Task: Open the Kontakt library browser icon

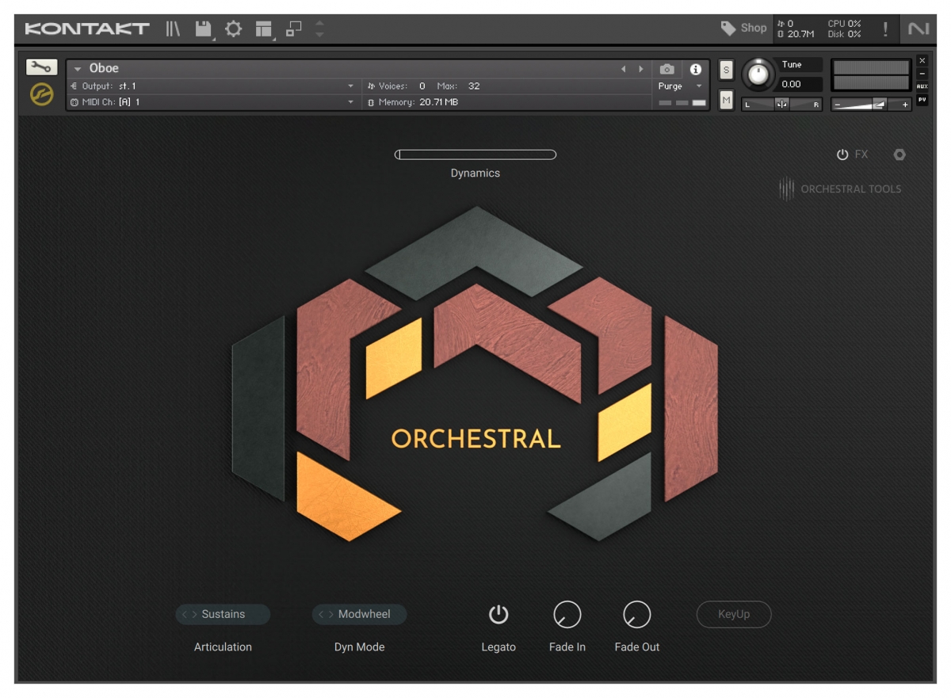Action: click(173, 29)
